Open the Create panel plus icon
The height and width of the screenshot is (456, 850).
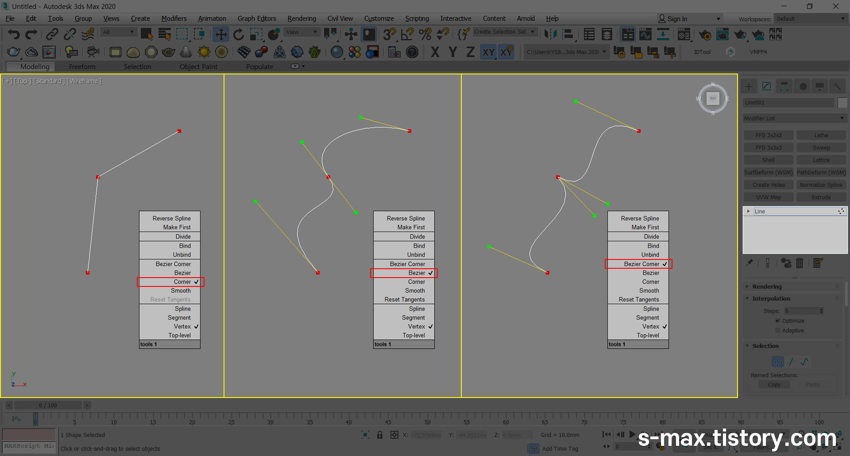(x=749, y=86)
